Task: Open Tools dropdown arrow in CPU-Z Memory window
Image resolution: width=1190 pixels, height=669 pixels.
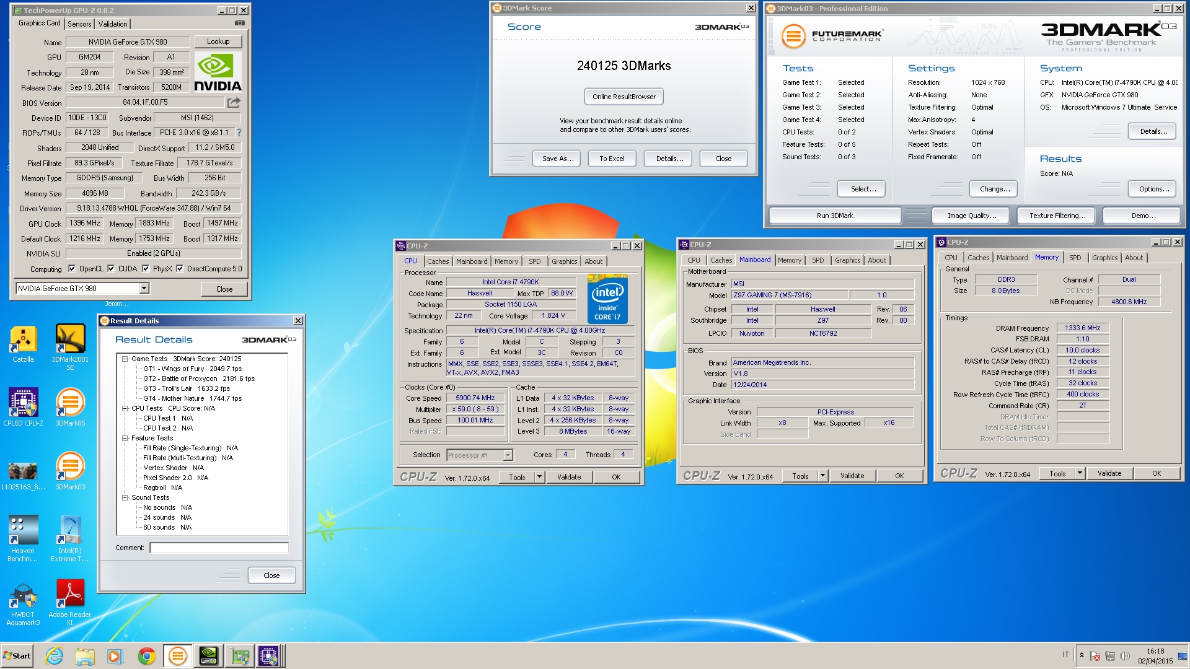Action: coord(1080,473)
